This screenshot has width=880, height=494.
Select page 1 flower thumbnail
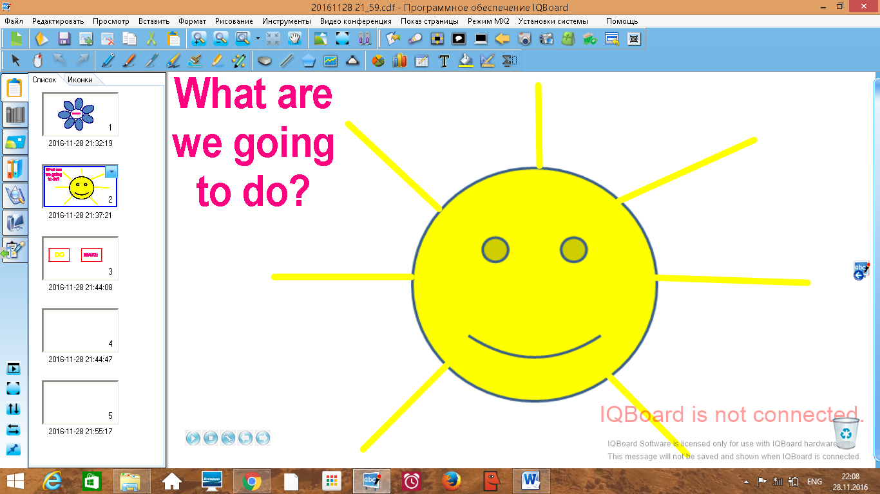click(81, 114)
